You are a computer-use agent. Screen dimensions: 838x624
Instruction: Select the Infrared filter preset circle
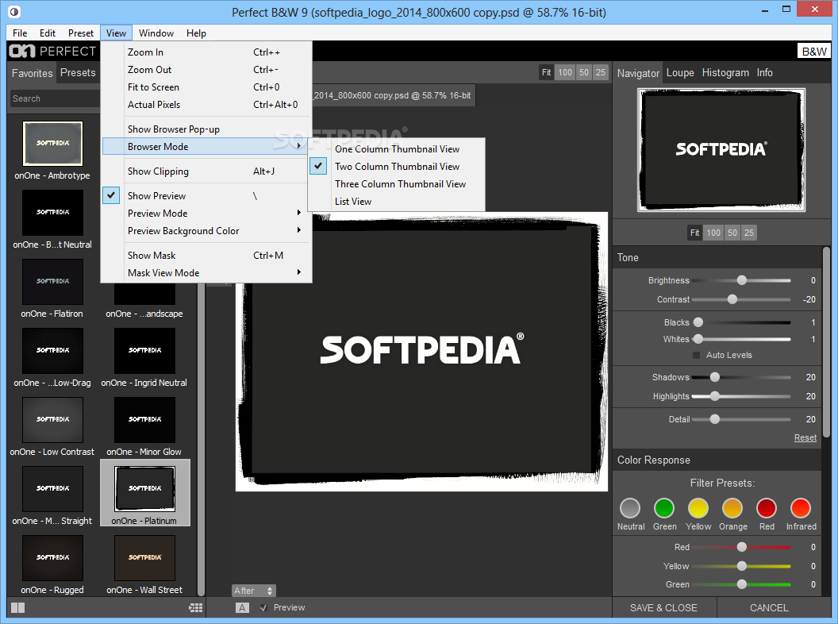[x=801, y=508]
